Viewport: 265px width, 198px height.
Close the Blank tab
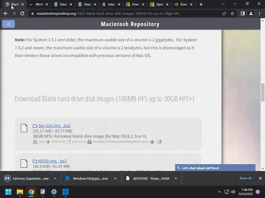point(23,5)
